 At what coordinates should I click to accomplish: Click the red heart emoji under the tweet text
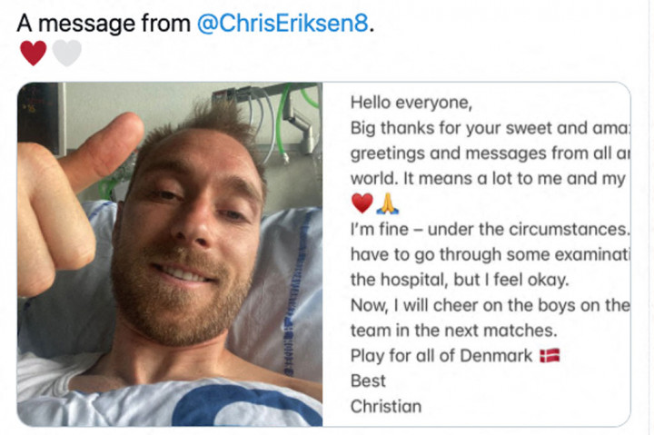[x=33, y=54]
